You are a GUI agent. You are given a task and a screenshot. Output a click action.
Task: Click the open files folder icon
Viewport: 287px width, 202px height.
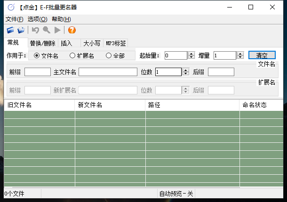tap(10, 30)
